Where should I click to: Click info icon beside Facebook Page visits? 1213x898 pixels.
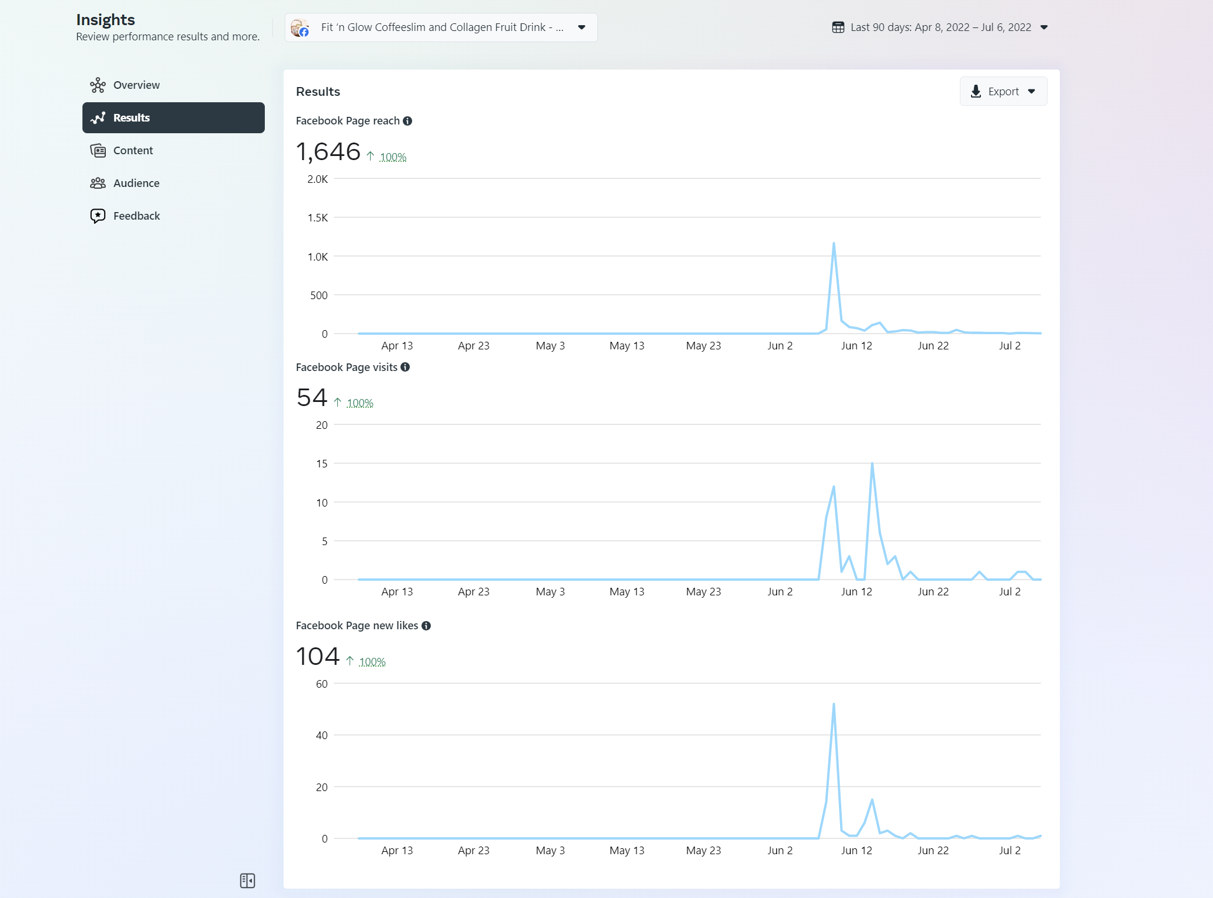coord(405,367)
